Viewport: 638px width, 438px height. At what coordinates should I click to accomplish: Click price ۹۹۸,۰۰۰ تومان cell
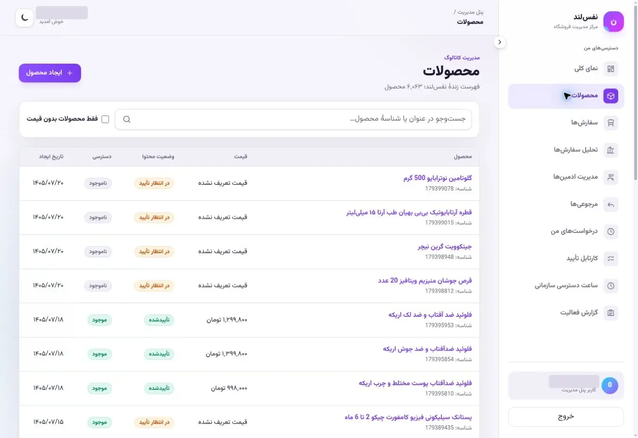pyautogui.click(x=229, y=388)
